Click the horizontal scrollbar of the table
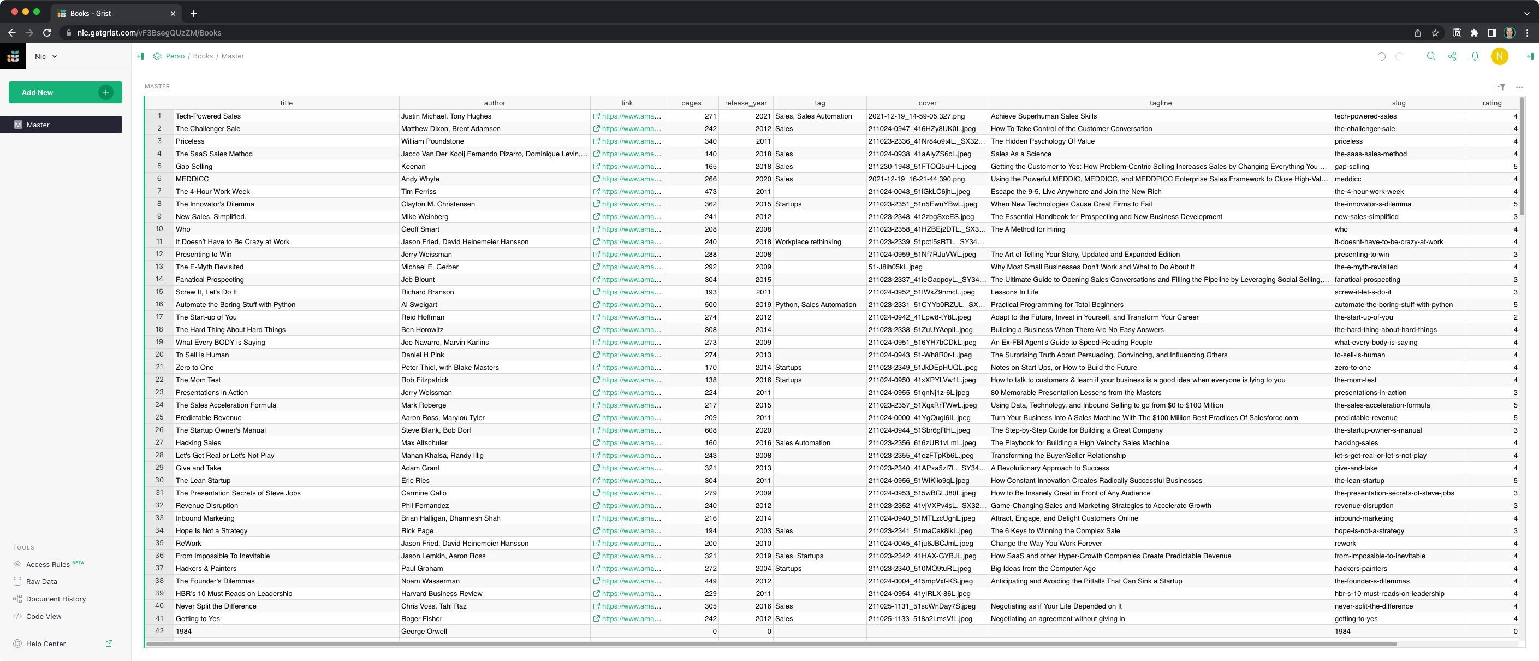 [771, 644]
